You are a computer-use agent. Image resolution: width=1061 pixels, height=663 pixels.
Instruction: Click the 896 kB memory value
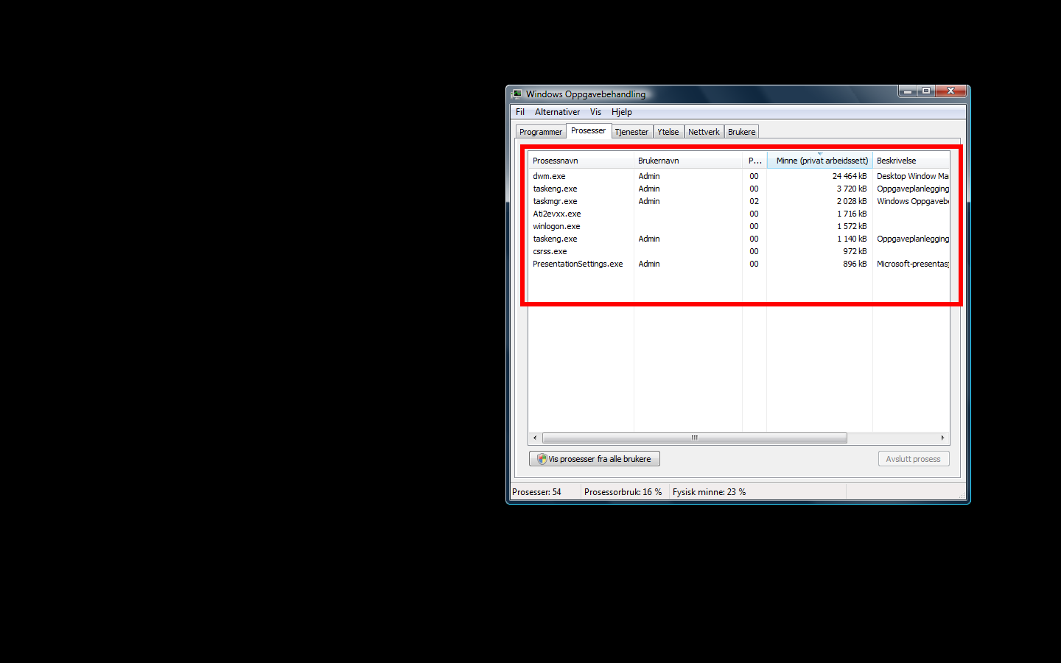click(855, 264)
